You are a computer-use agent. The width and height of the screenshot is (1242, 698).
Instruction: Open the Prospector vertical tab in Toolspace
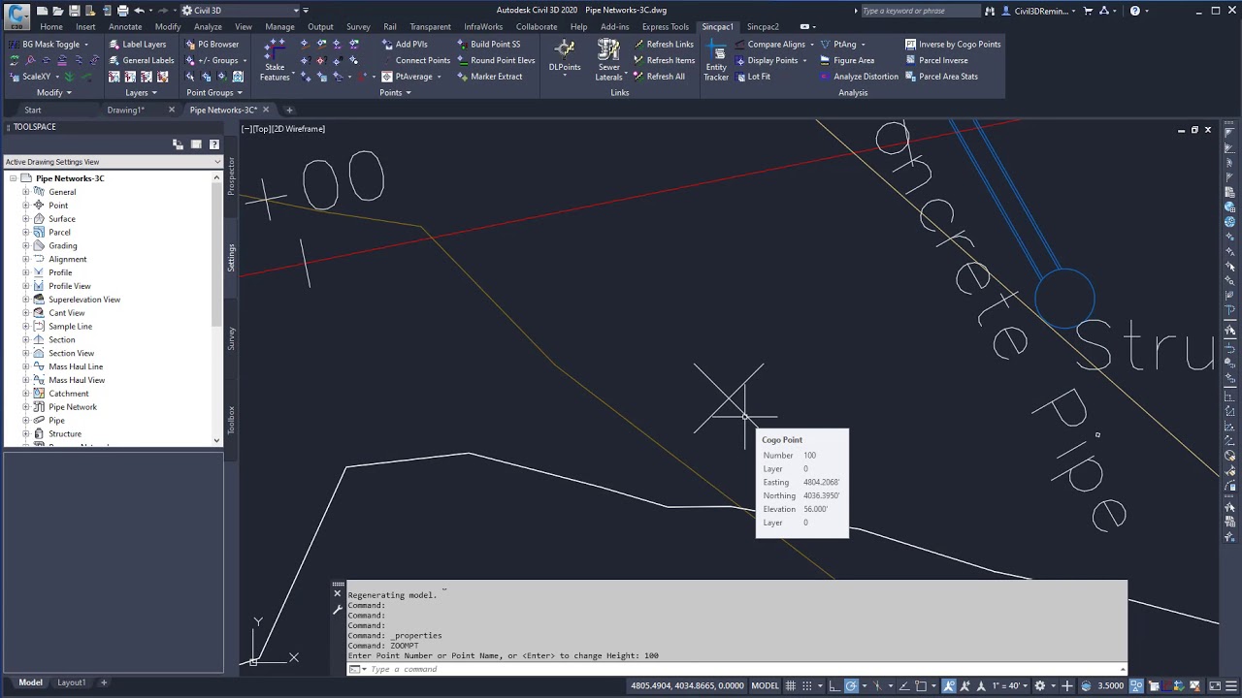pos(231,175)
